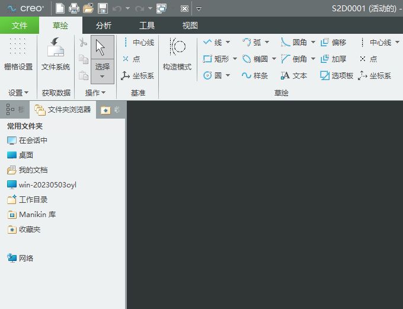
Task: Click 点 in the 基准 group
Action: [132, 59]
